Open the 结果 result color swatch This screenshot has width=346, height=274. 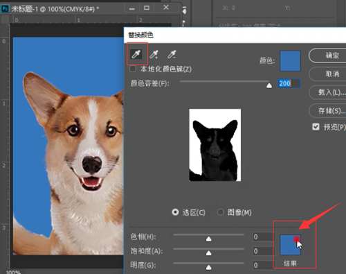pyautogui.click(x=290, y=245)
